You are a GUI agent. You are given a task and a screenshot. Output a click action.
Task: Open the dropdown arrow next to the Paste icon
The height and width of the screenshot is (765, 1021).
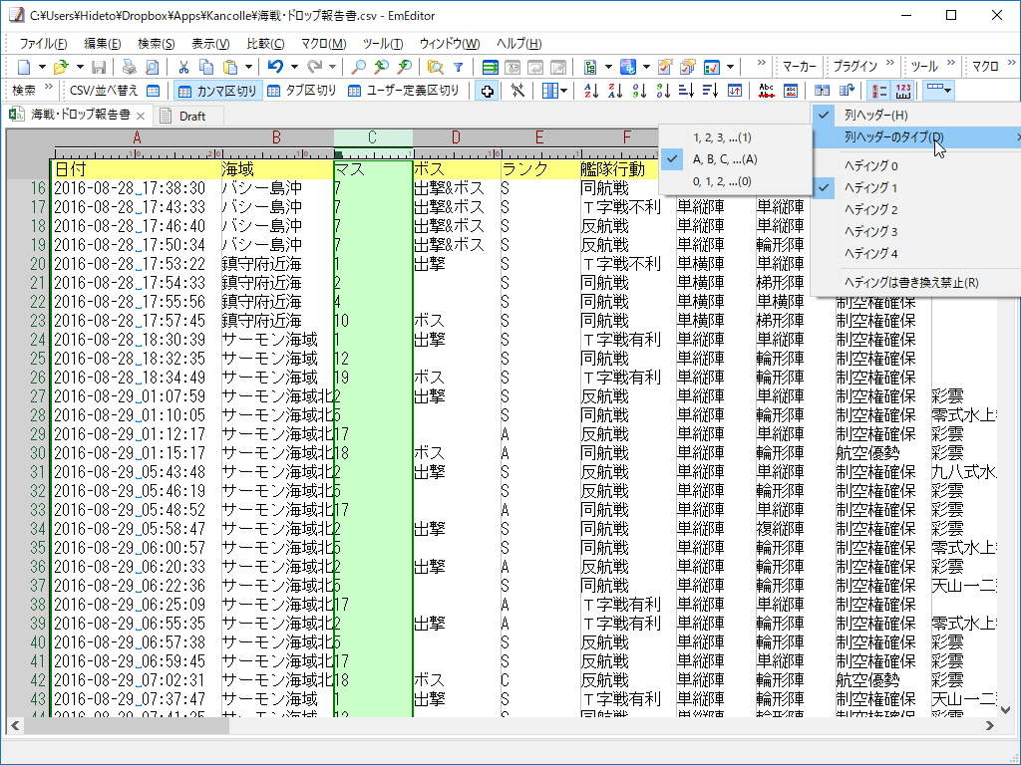click(x=249, y=68)
